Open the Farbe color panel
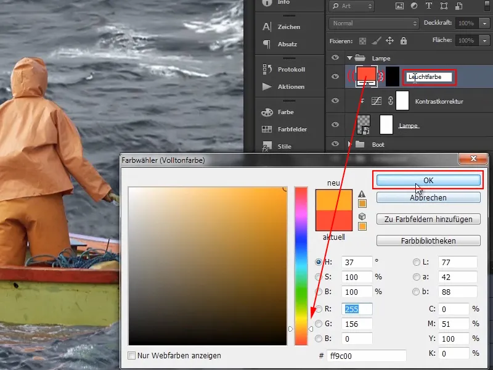Viewport: 493px width, 370px height. (278, 112)
